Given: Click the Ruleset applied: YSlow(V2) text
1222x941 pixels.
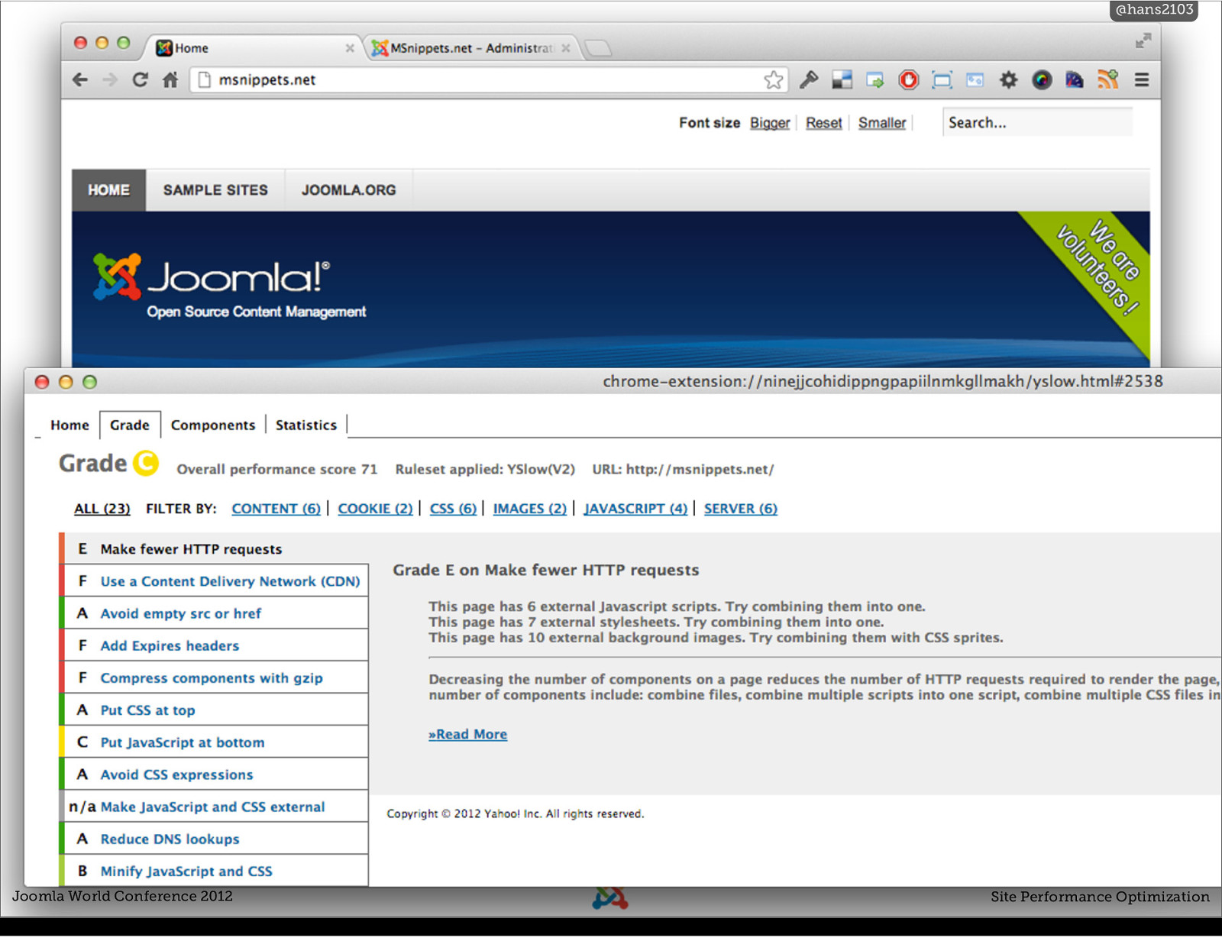Looking at the screenshot, I should (x=485, y=470).
